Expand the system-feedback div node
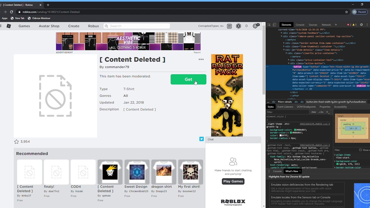This screenshot has height=208, width=370. click(282, 33)
